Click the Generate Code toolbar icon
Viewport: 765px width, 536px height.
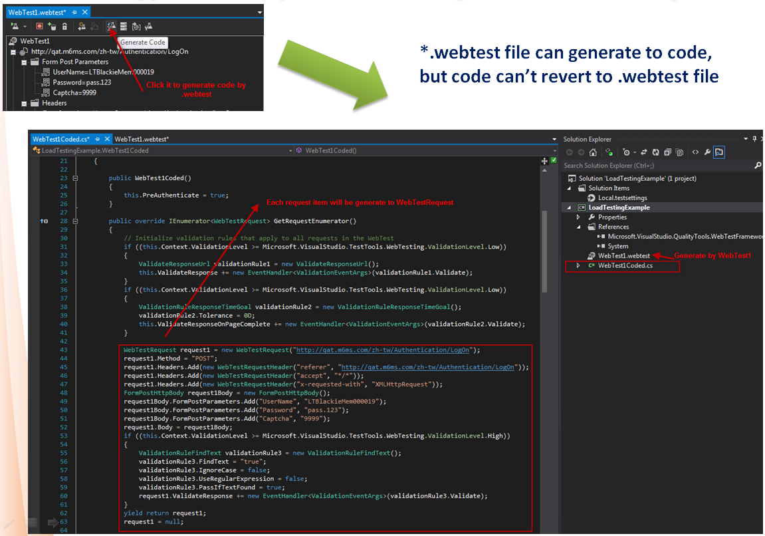111,27
